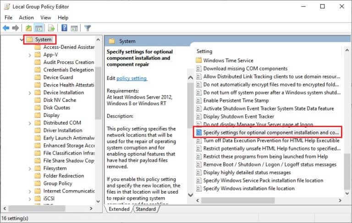The image size is (352, 223).
Task: Select Remove Boot / Shutdown / Logon status messages
Action: point(266,165)
